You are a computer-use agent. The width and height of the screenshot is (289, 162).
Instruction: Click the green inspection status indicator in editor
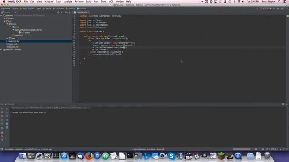288,16
